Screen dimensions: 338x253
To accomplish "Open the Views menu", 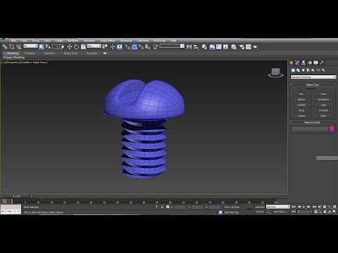I will tap(47, 41).
